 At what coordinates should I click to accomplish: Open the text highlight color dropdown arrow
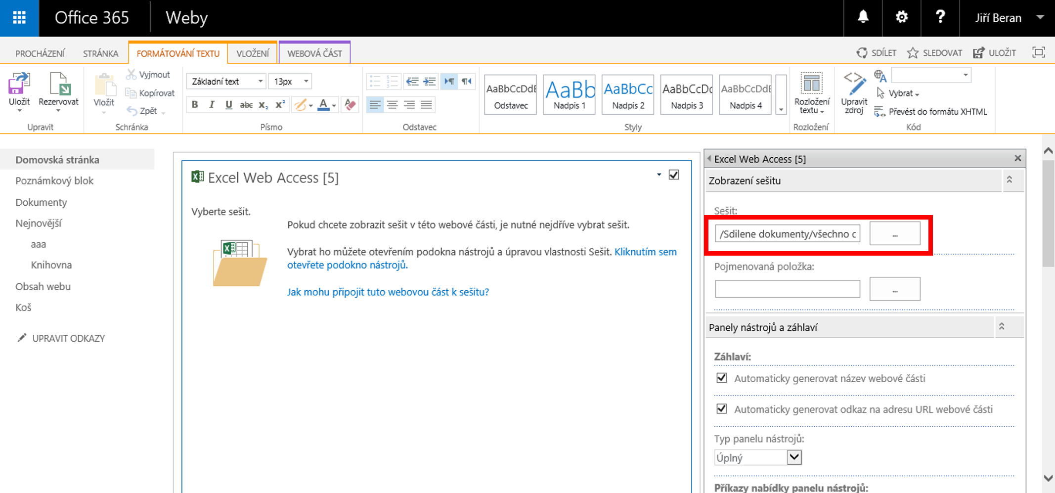[x=311, y=105]
